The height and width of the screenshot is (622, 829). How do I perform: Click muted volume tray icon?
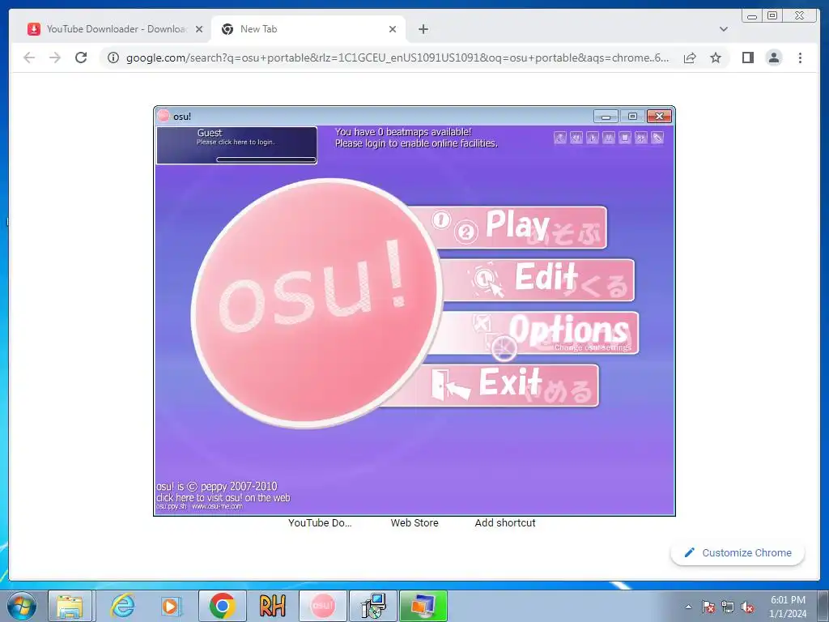[x=747, y=607]
